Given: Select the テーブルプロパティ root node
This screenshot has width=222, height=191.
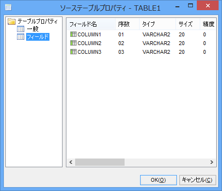Looking at the screenshot, I should tap(37, 21).
